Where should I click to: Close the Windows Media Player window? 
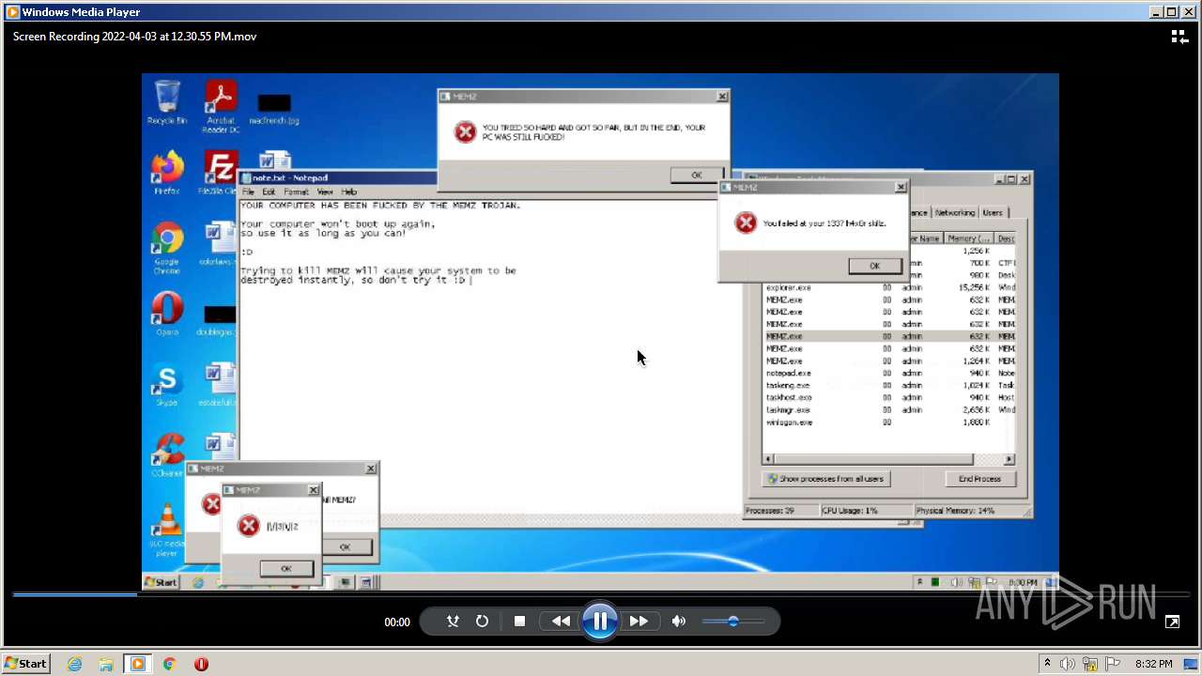point(1187,12)
